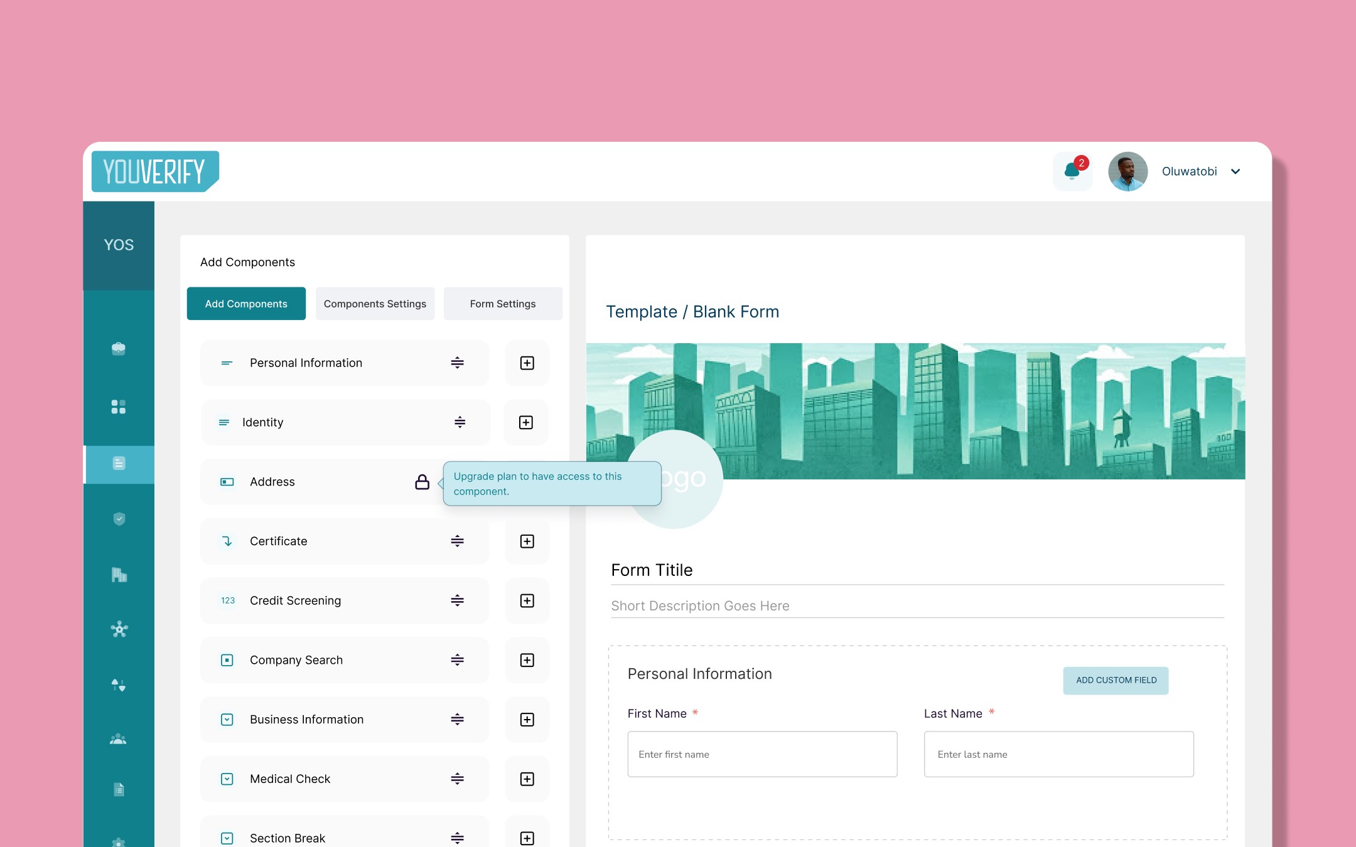Click the Company Search settings icon
The height and width of the screenshot is (847, 1356).
458,659
